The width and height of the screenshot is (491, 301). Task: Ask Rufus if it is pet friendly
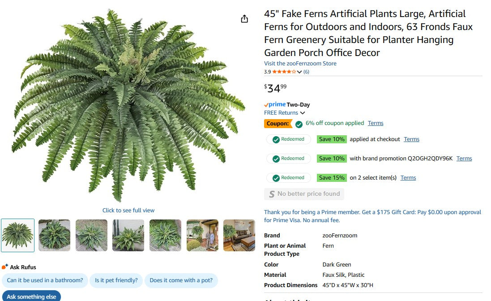116,280
